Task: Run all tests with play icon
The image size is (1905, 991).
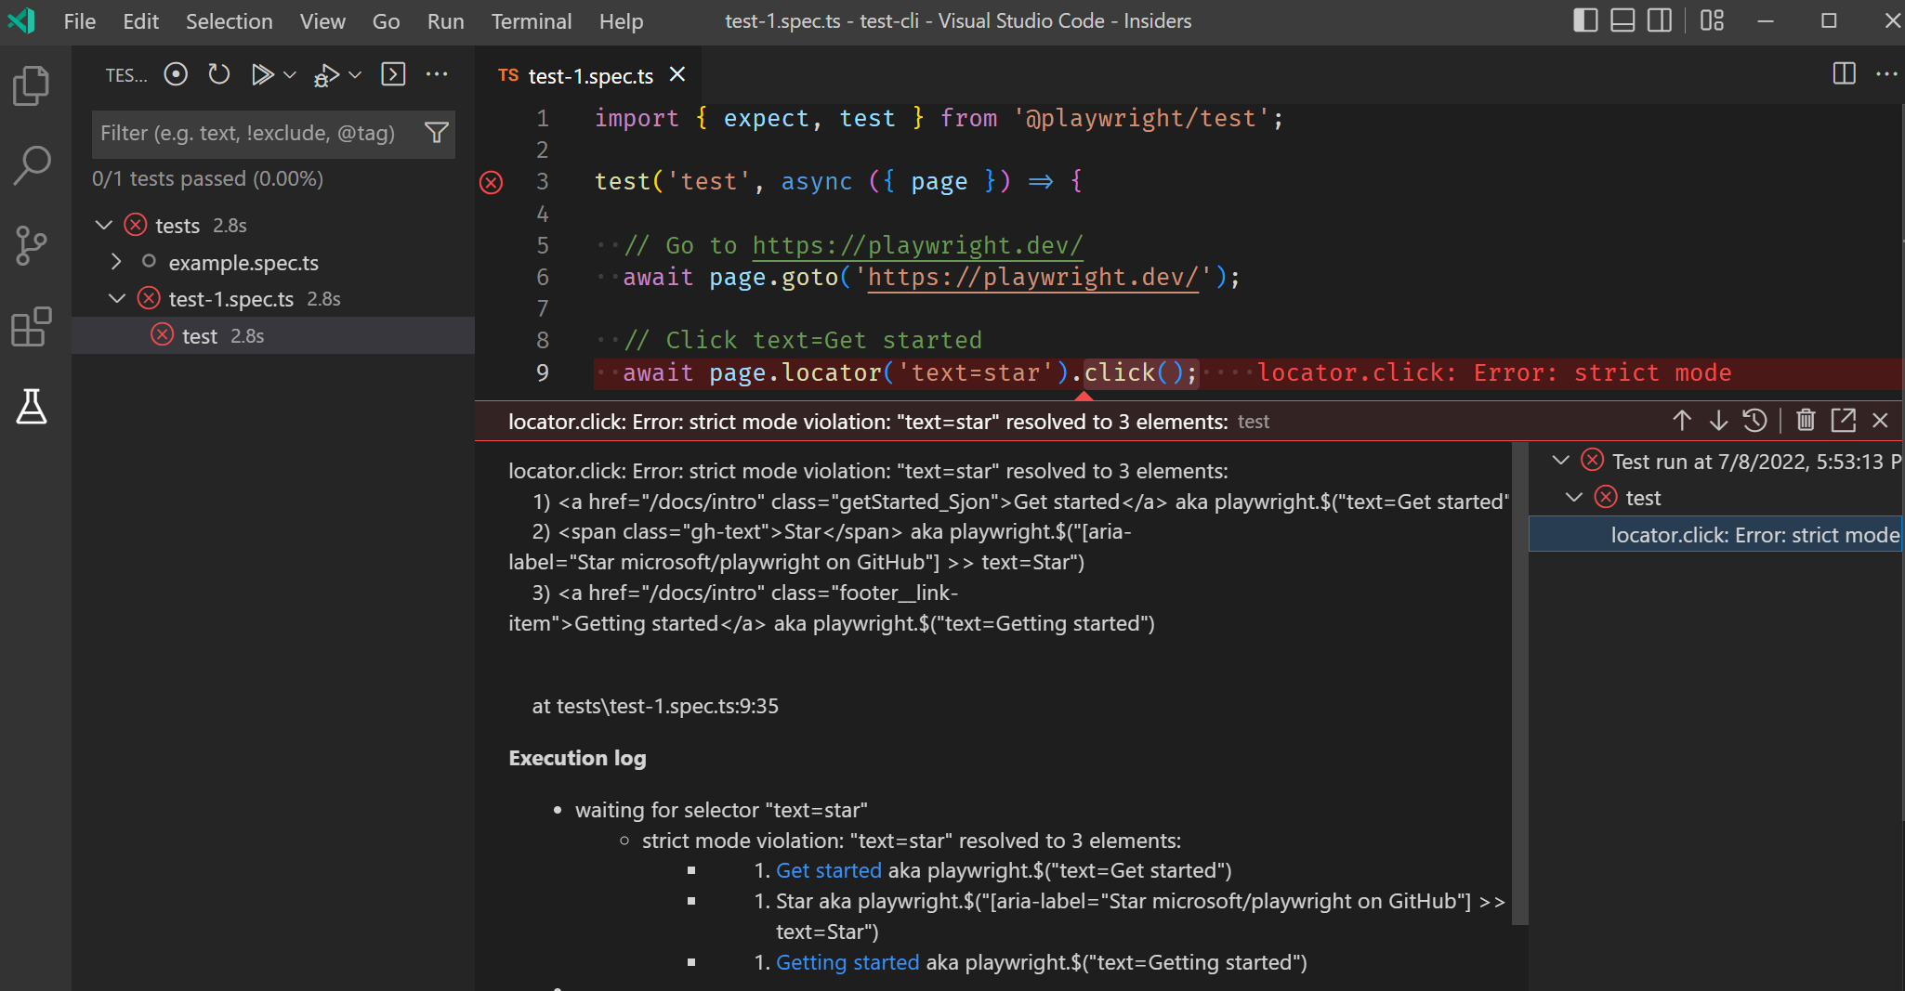Action: coord(262,74)
